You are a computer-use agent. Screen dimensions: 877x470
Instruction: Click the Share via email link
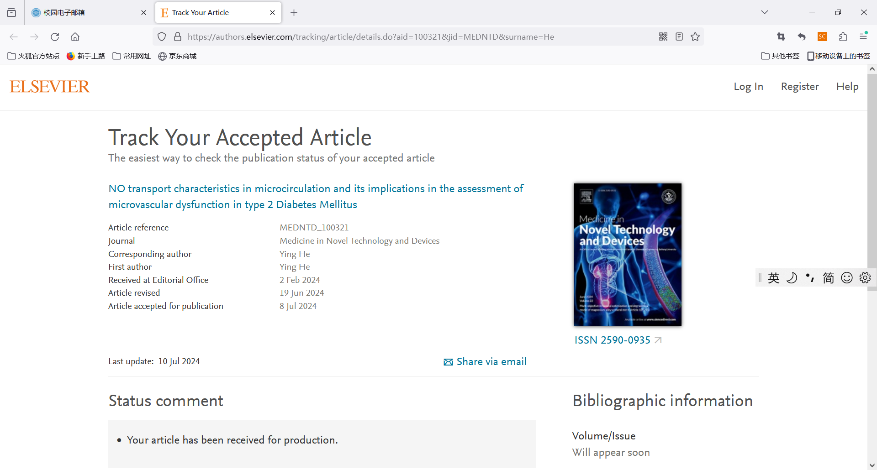point(485,362)
